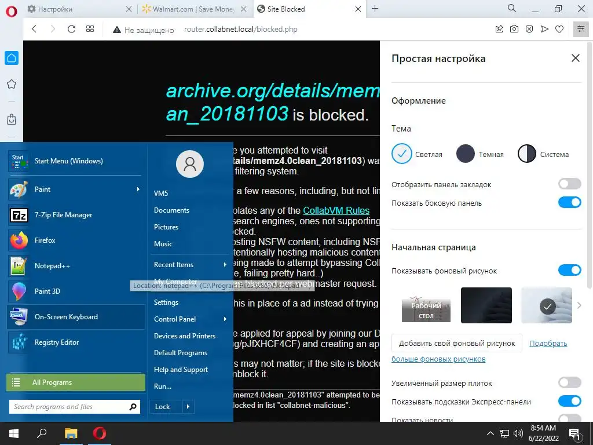This screenshot has width=593, height=445.
Task: Select the Рабочий стол wallpaper thumbnail
Action: [x=426, y=305]
